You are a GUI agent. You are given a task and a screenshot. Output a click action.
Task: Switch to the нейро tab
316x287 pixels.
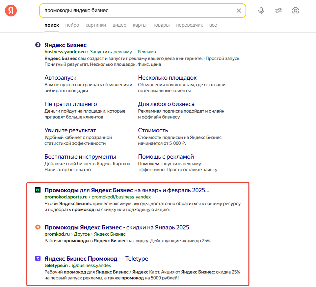coord(72,25)
